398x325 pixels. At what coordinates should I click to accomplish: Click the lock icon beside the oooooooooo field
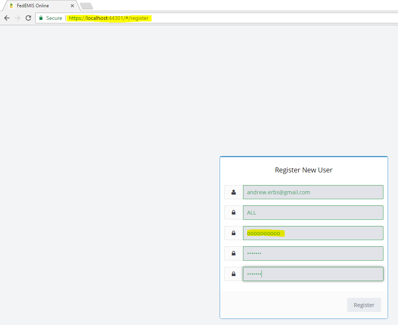(233, 233)
